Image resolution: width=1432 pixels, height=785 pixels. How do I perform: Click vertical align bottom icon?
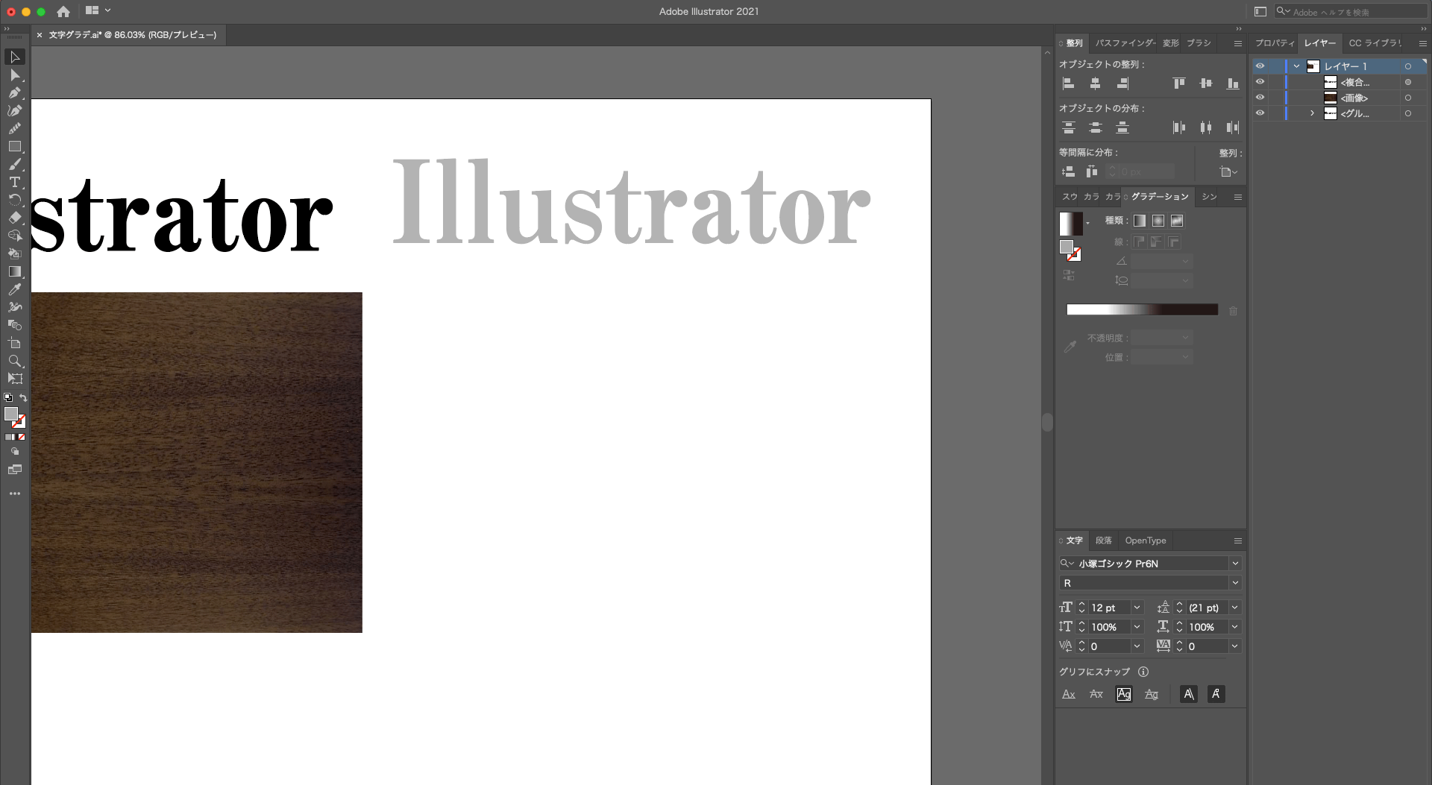(x=1233, y=83)
